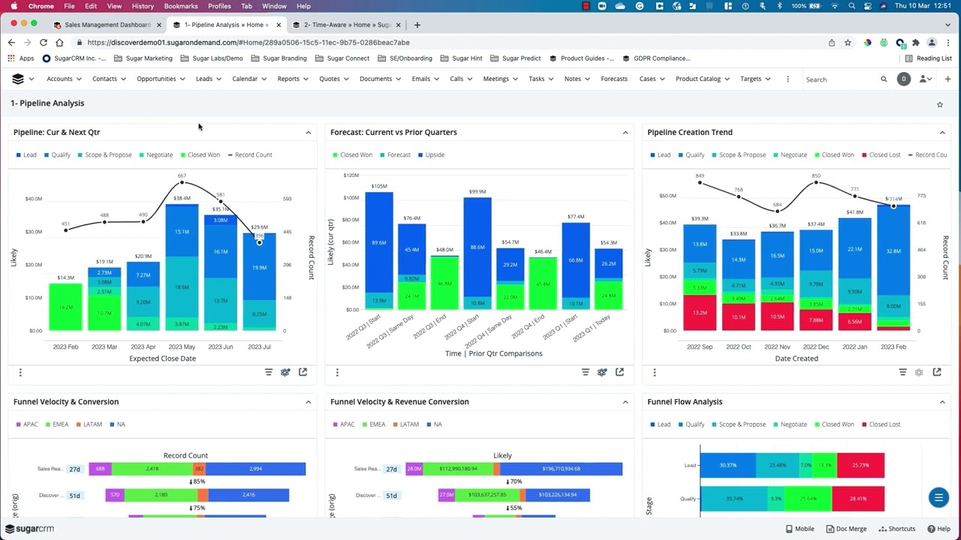Collapse Forecast: Current vs Prior Quarters panel
Image resolution: width=961 pixels, height=540 pixels.
[x=625, y=133]
